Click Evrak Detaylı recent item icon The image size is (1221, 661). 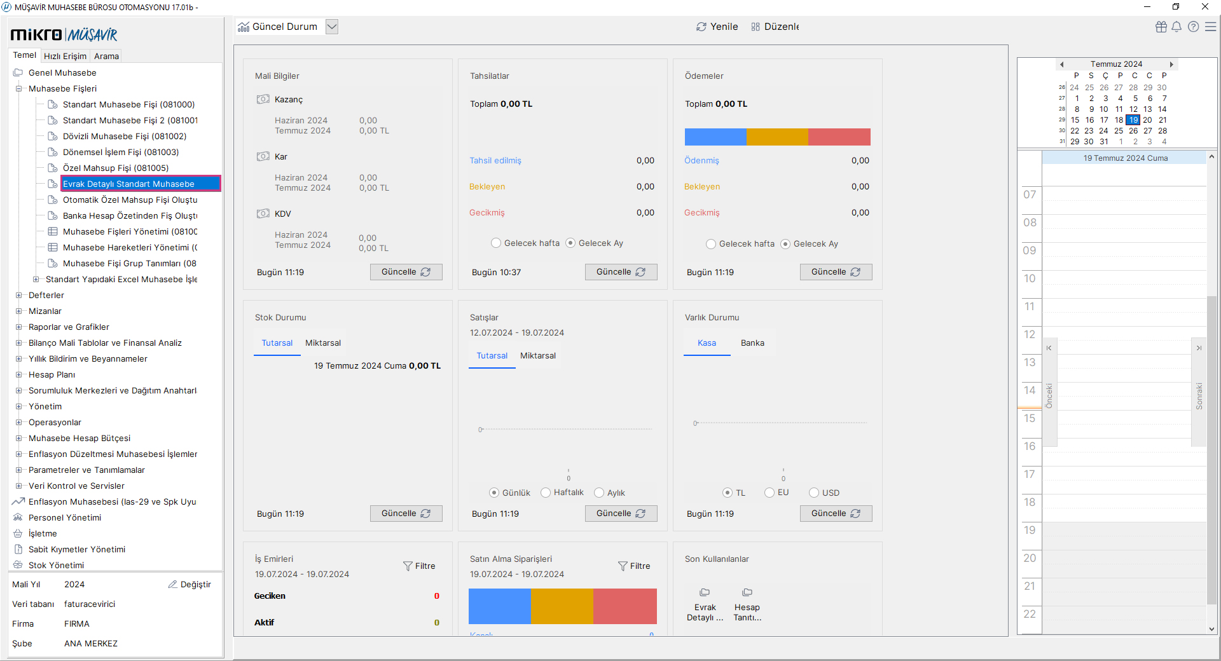[x=705, y=592]
